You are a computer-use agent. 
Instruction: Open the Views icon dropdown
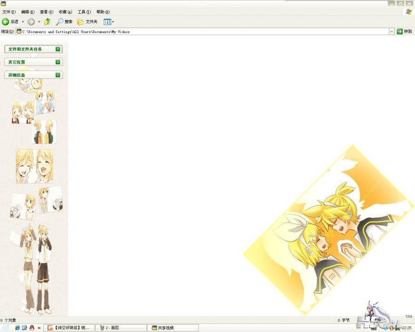[109, 22]
